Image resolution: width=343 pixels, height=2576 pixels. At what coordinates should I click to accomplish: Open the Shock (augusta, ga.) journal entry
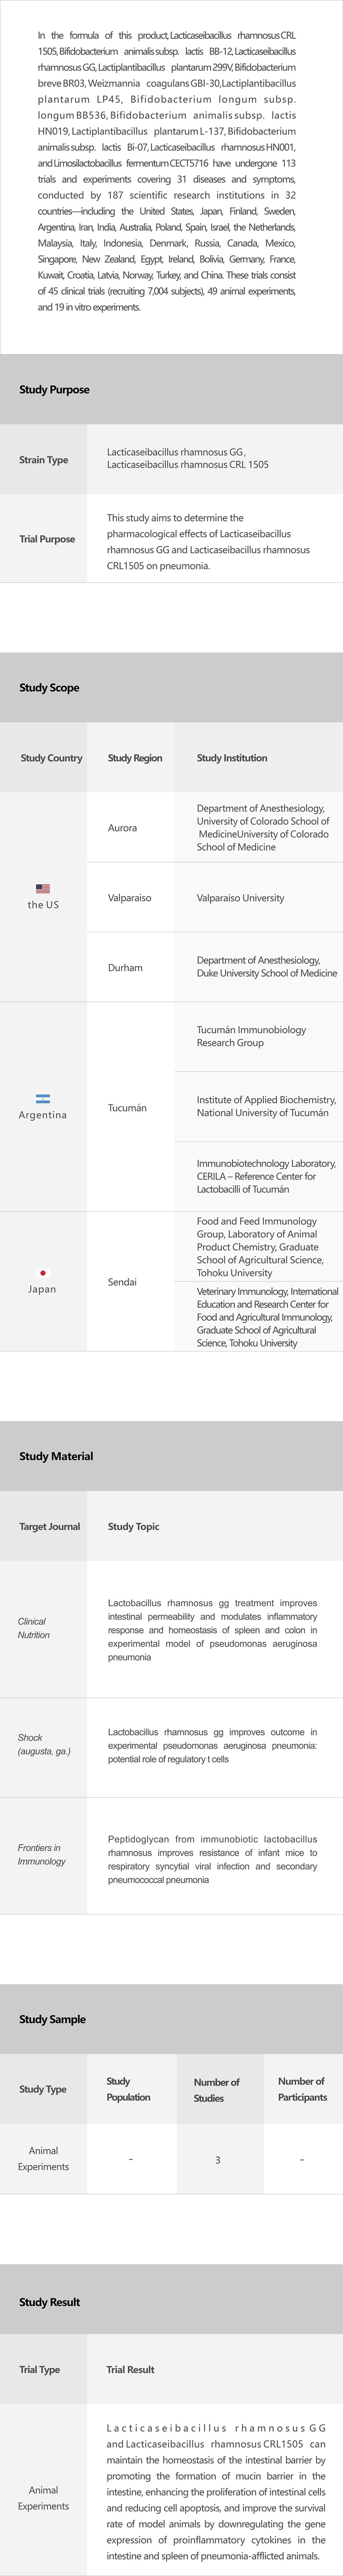44,1744
